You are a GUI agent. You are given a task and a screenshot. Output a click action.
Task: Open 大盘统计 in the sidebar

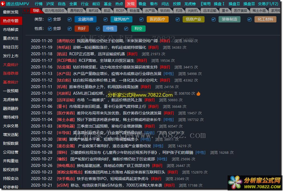click(11, 65)
